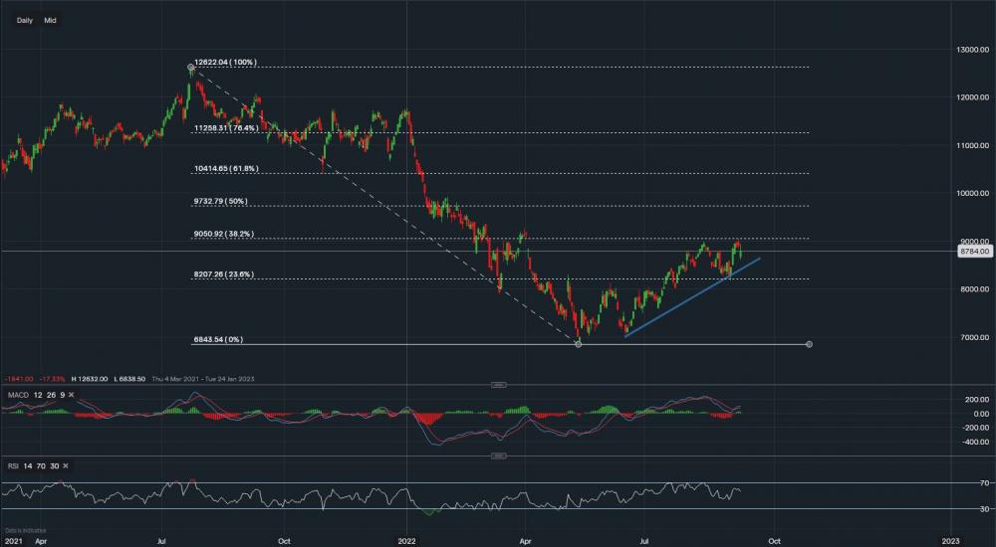Click the 2023 marker on the time axis

[x=951, y=540]
